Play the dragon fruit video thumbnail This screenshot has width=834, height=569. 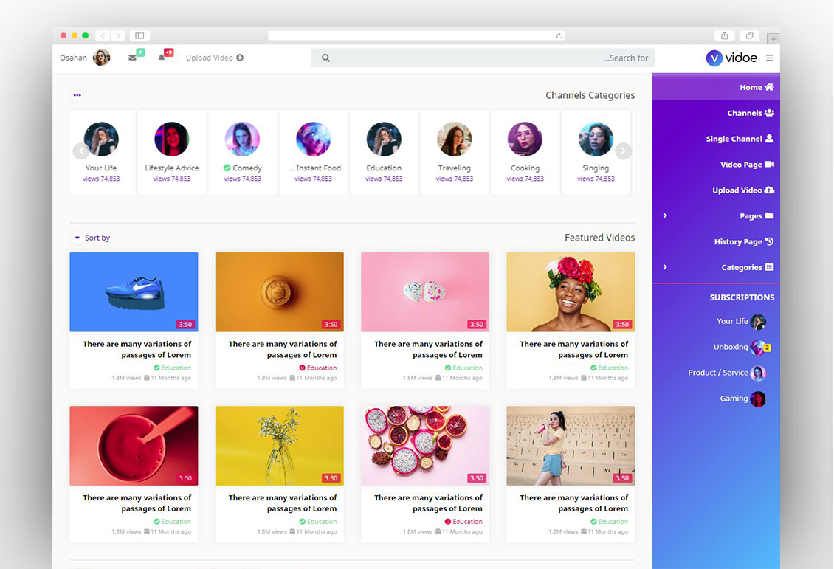tap(425, 446)
